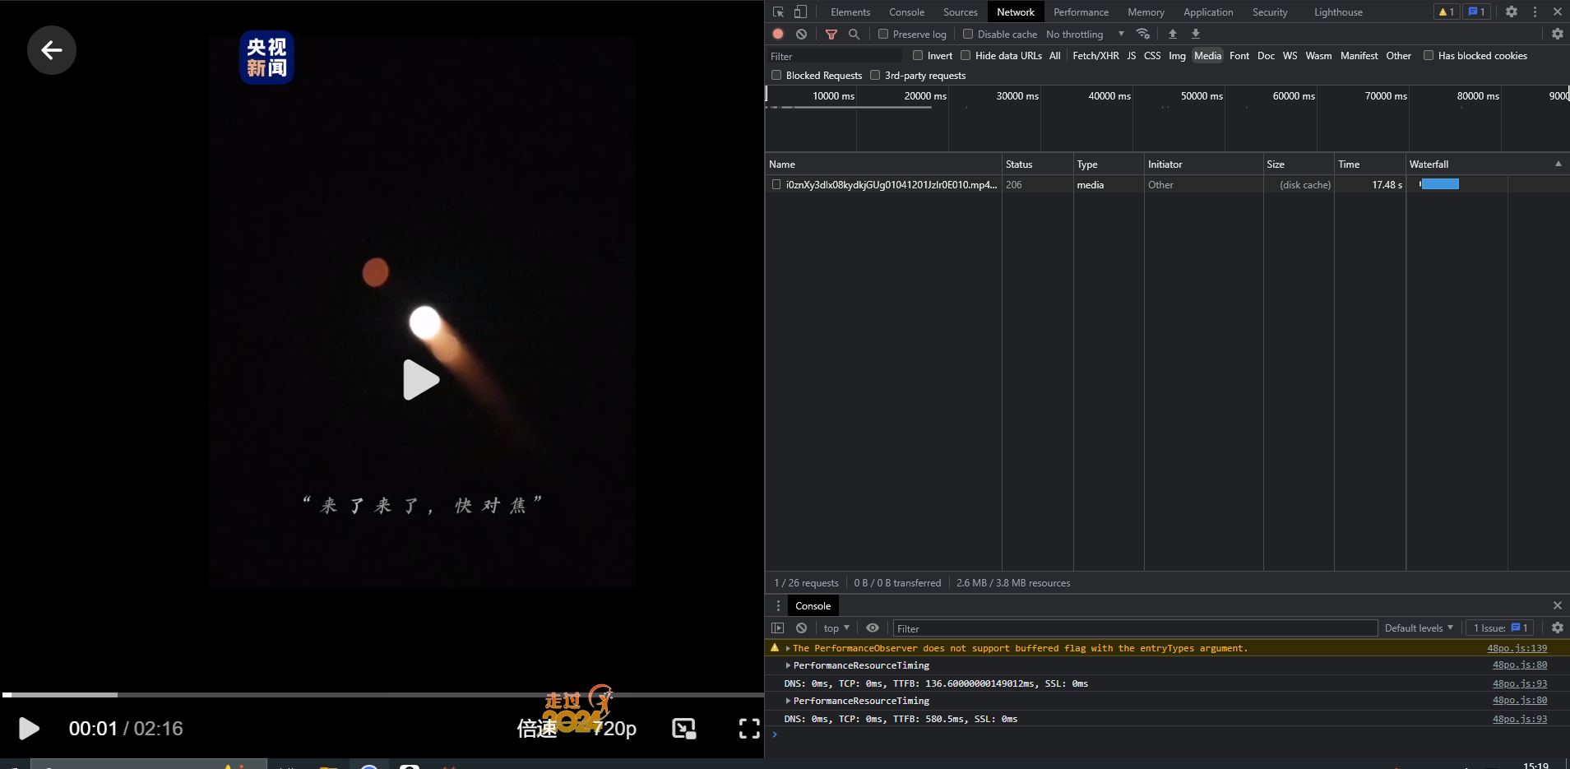This screenshot has height=769, width=1570.
Task: Expand first PerformanceResourceTiming console entry
Action: (788, 665)
